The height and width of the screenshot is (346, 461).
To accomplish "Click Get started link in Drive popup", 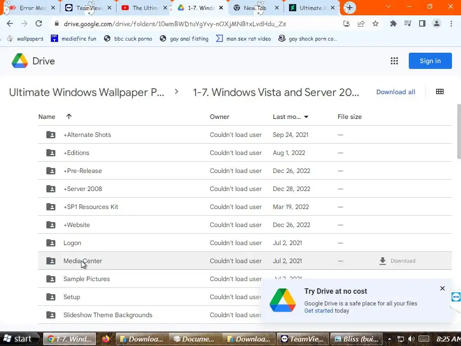I will [x=319, y=311].
